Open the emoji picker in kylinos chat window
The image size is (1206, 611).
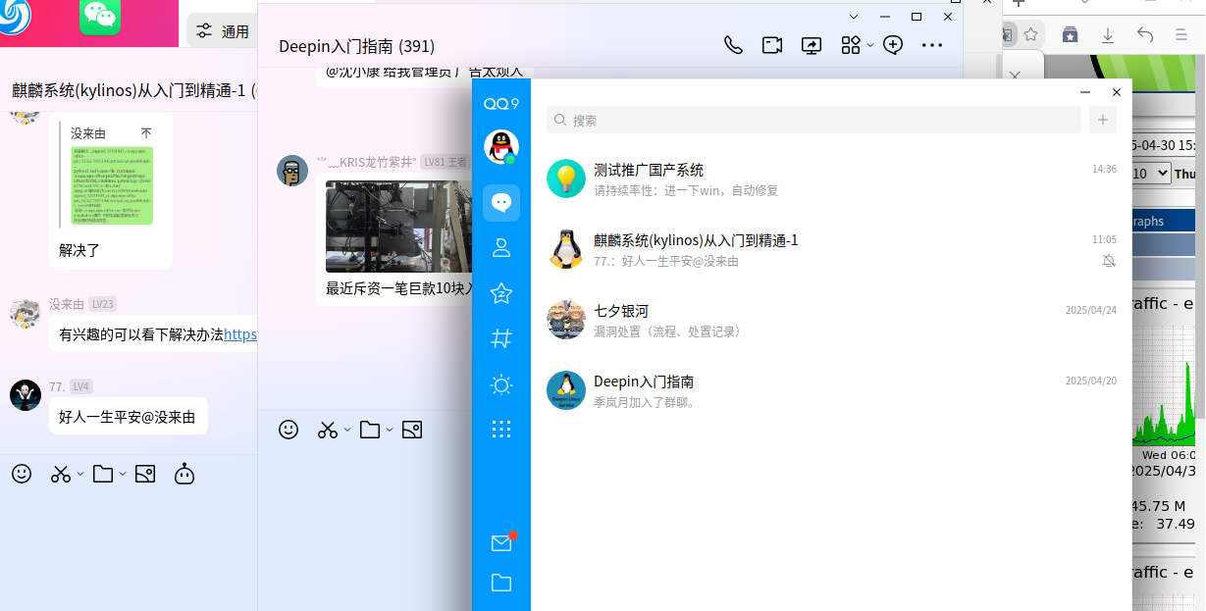click(x=22, y=475)
